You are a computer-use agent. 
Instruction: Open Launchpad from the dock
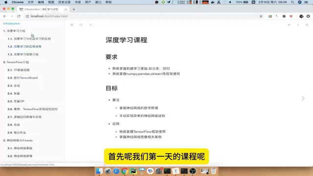[x=108, y=171]
